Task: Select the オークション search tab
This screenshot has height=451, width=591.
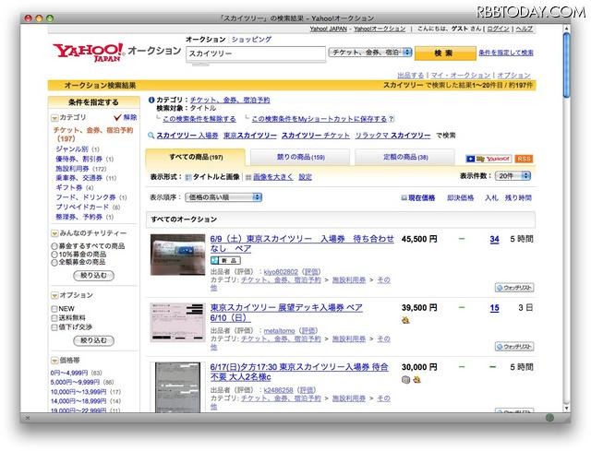Action: pyautogui.click(x=205, y=39)
